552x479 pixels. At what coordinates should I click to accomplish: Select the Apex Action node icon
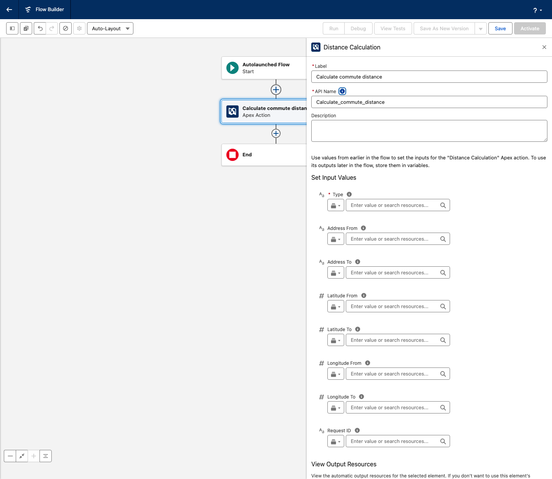(232, 112)
